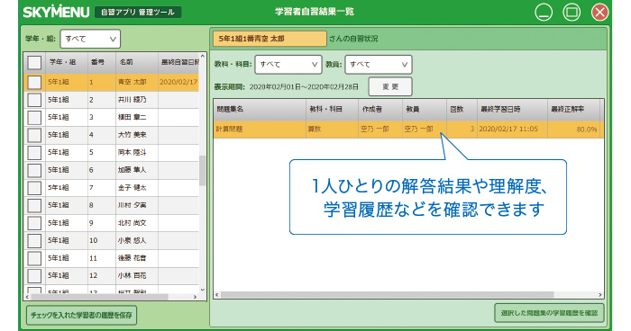This screenshot has width=631, height=331.
Task: Click student list scroll up arrow
Action: point(203,57)
